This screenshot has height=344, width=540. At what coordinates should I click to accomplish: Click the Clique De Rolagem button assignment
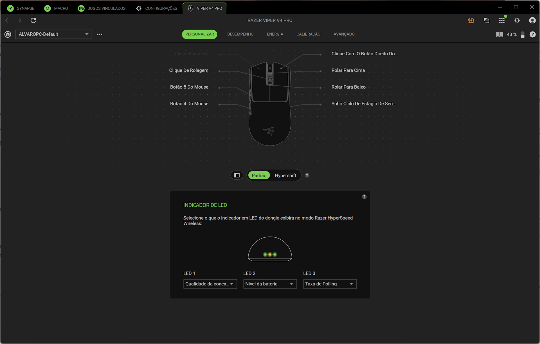pyautogui.click(x=188, y=70)
